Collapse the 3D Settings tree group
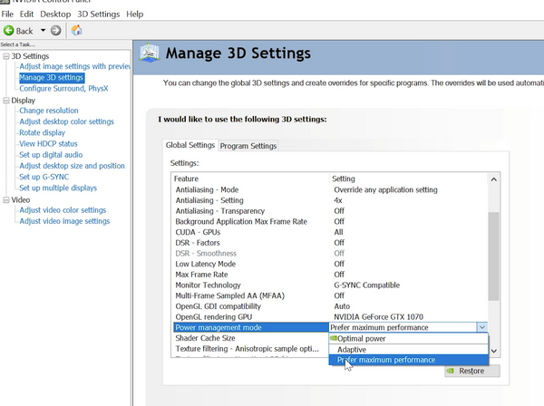 5,56
